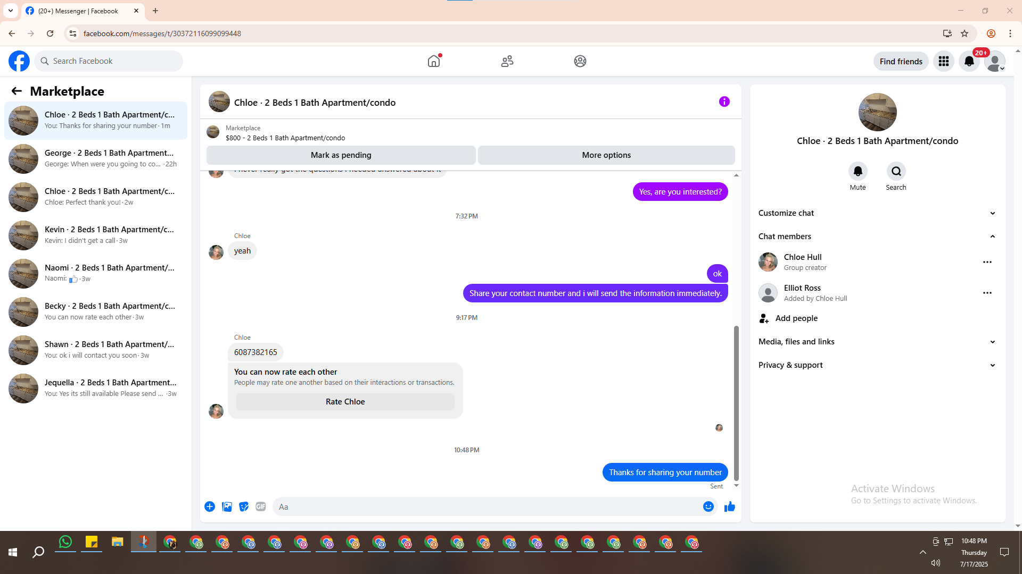
Task: Bookmark this page with the star
Action: tap(965, 33)
